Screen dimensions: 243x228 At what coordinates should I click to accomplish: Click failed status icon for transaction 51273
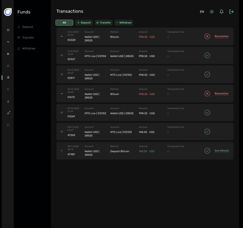click(x=207, y=93)
